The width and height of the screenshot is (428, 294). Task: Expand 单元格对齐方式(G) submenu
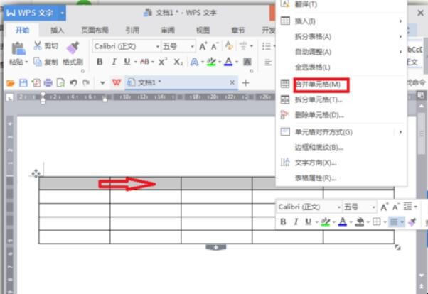point(401,132)
